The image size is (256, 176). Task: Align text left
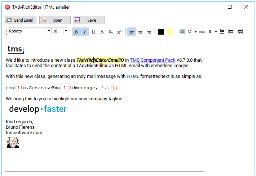pos(132,32)
